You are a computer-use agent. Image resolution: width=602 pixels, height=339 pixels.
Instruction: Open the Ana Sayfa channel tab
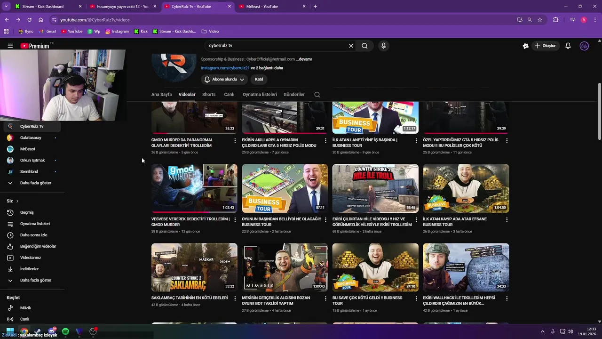(x=161, y=95)
